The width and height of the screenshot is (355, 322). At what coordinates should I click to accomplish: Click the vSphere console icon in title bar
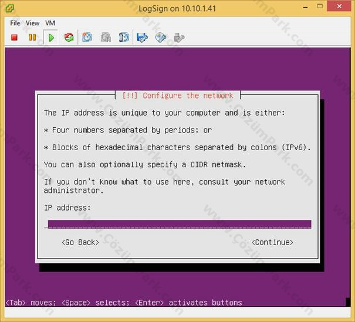click(10, 9)
